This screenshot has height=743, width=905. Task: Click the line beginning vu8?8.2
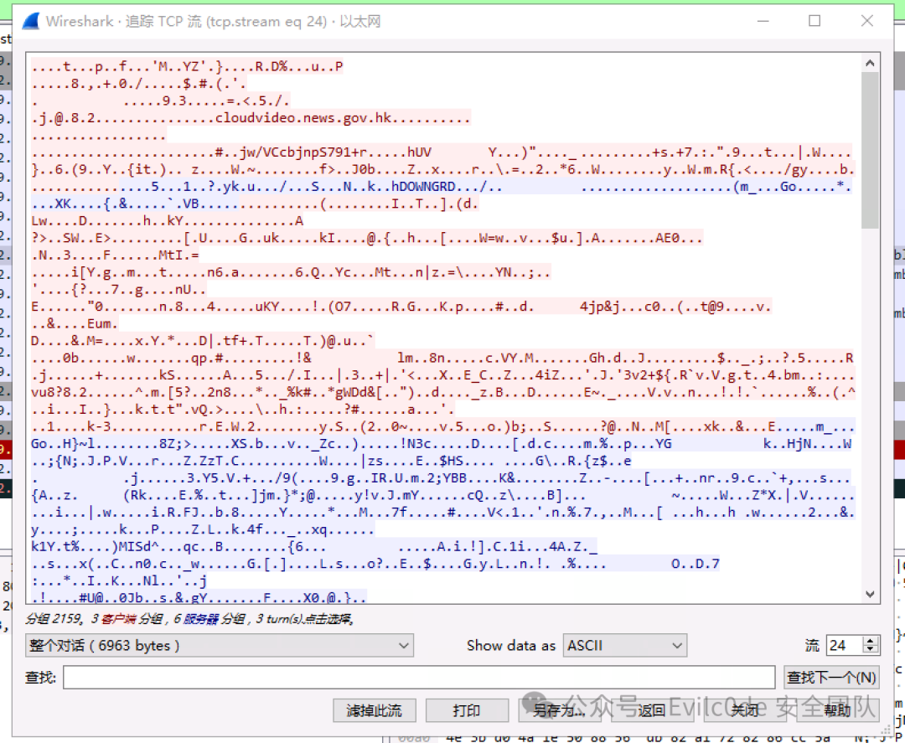pyautogui.click(x=443, y=392)
